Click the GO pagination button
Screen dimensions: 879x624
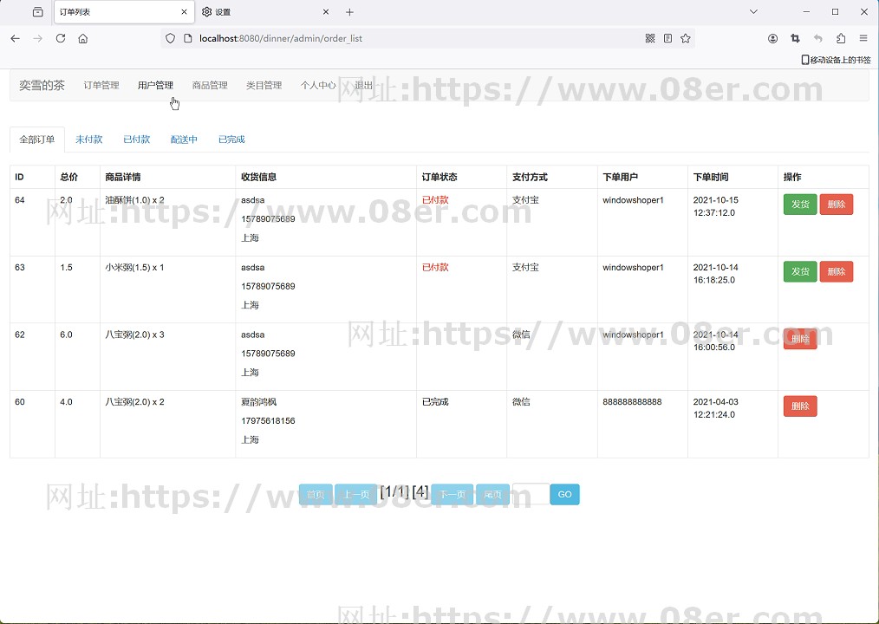click(564, 495)
